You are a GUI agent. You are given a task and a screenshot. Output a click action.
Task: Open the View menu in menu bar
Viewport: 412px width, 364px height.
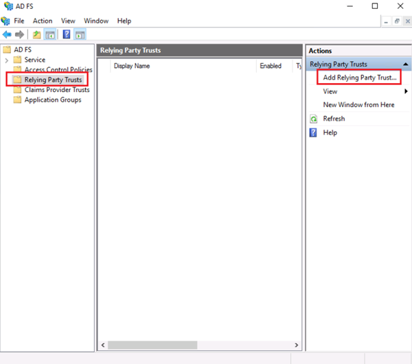pos(68,21)
